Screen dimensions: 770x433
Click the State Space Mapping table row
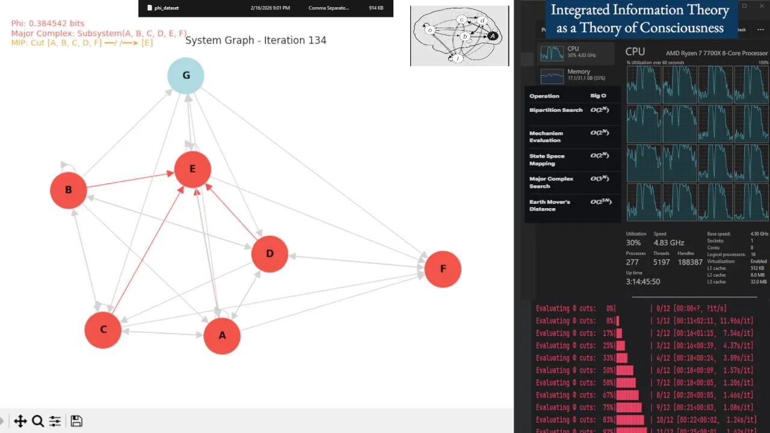pos(572,159)
